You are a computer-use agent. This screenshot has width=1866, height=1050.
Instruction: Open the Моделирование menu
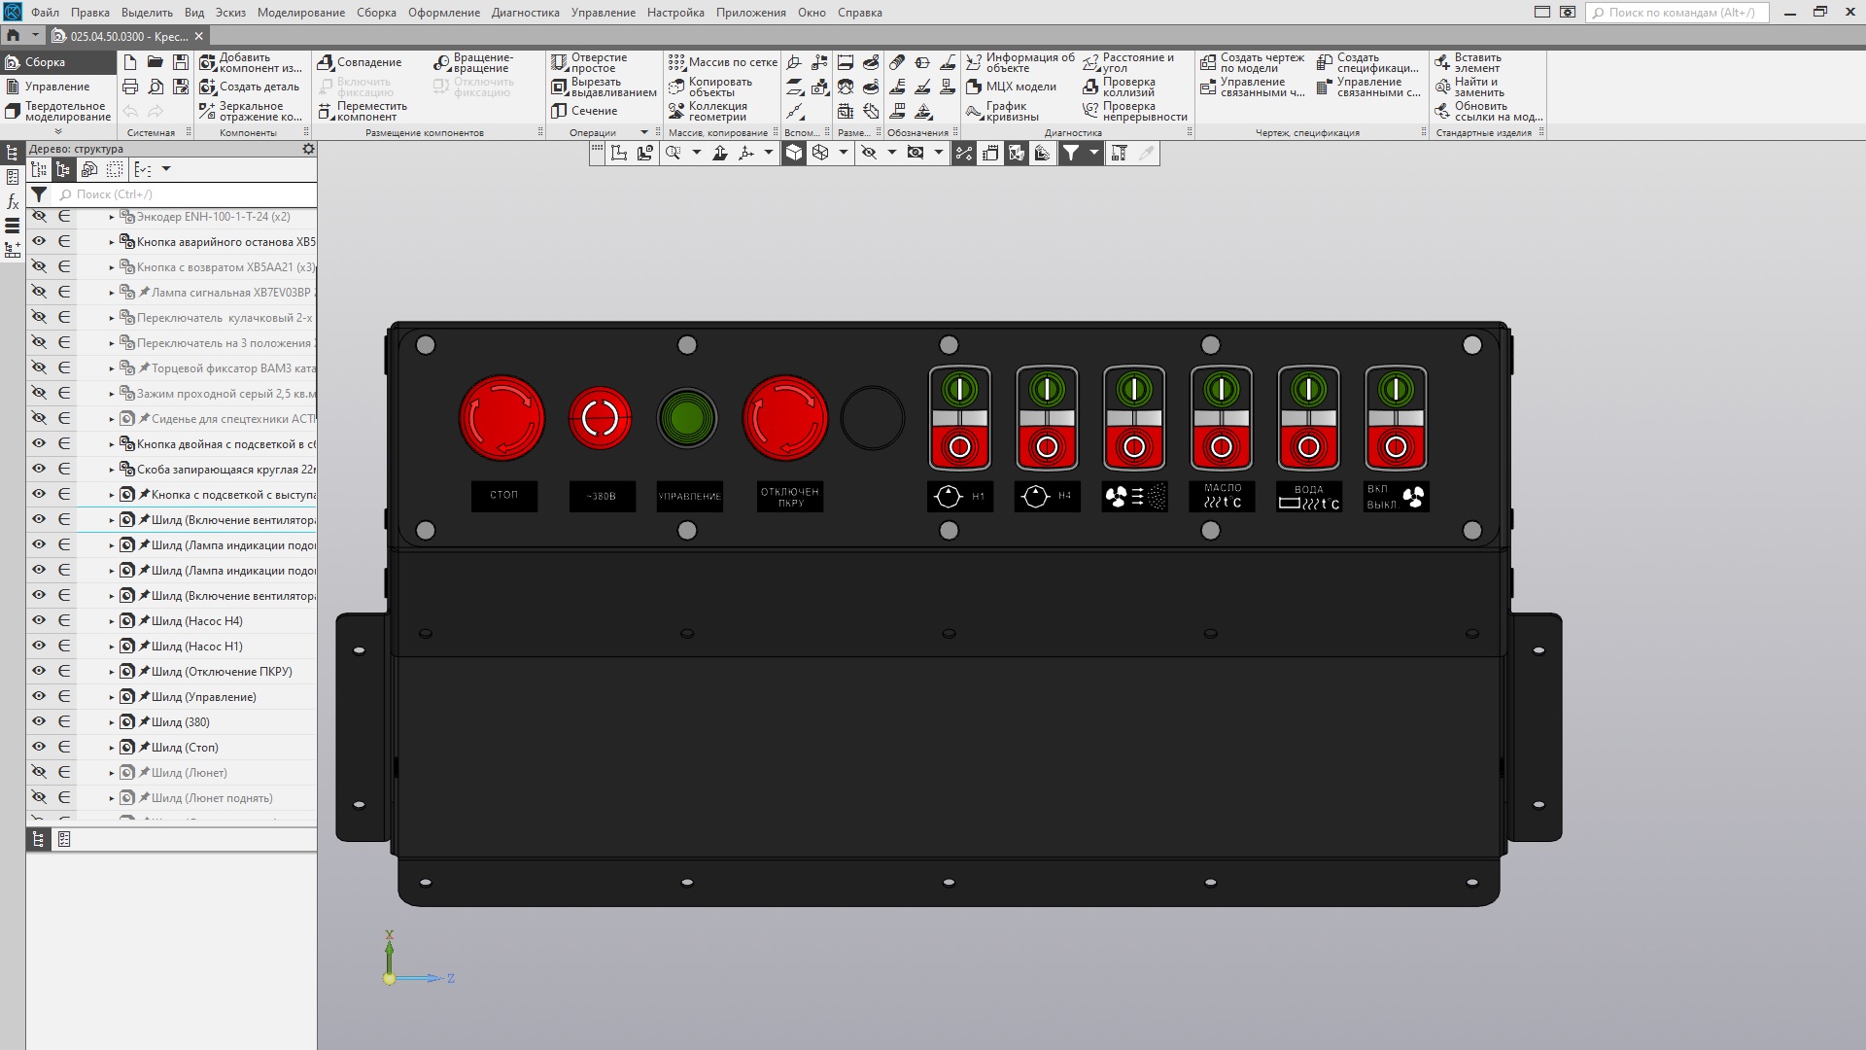click(300, 13)
